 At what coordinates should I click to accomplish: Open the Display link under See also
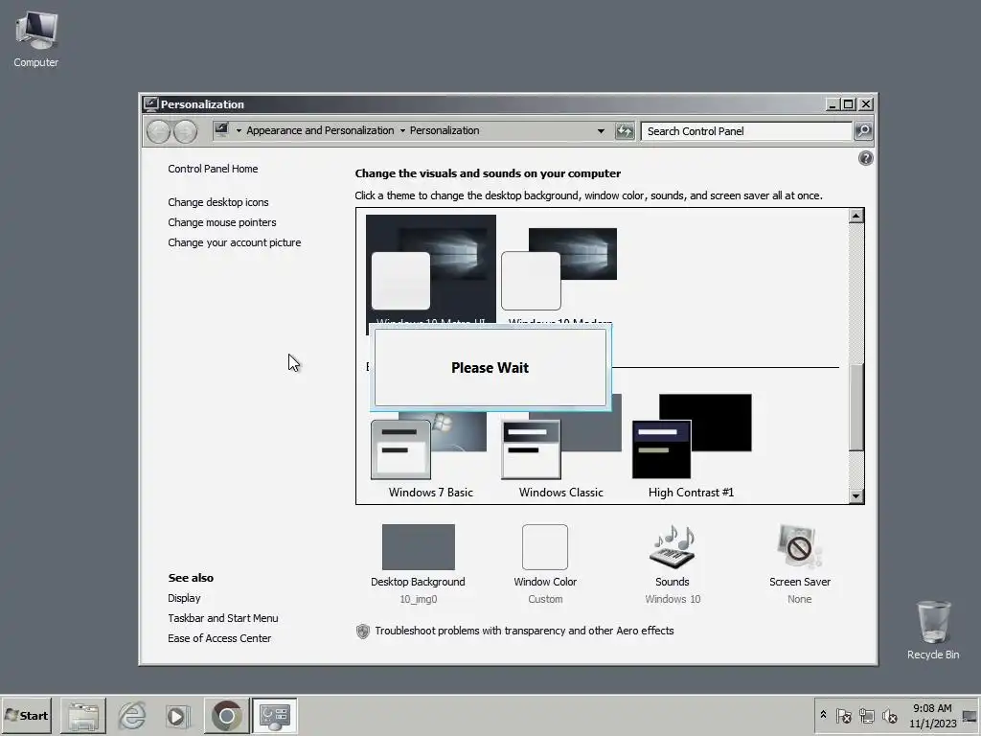click(x=184, y=598)
